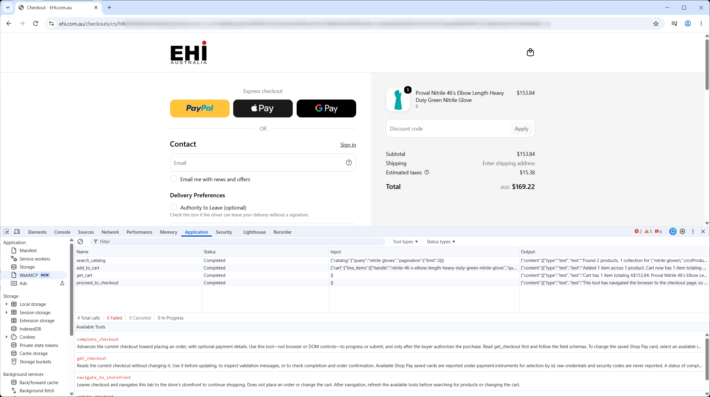This screenshot has width=710, height=397.
Task: Open the Tool types dropdown
Action: coord(405,241)
